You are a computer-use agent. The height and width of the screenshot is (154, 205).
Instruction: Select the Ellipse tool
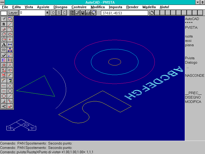pyautogui.click(x=10, y=34)
